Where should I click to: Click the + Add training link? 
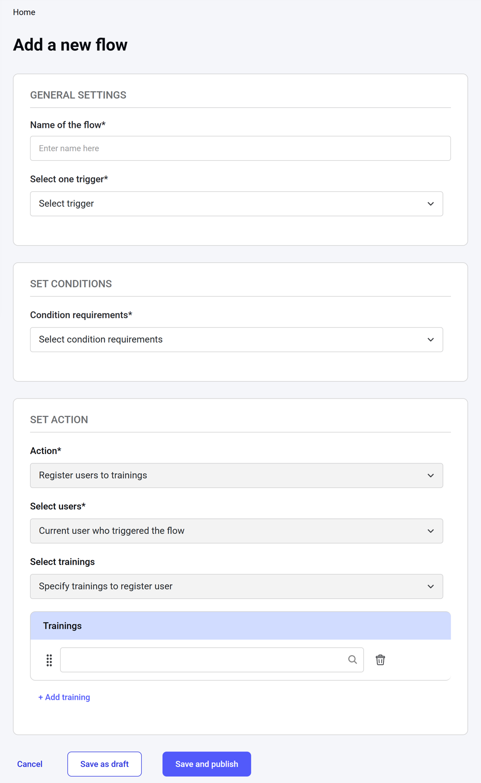click(64, 697)
